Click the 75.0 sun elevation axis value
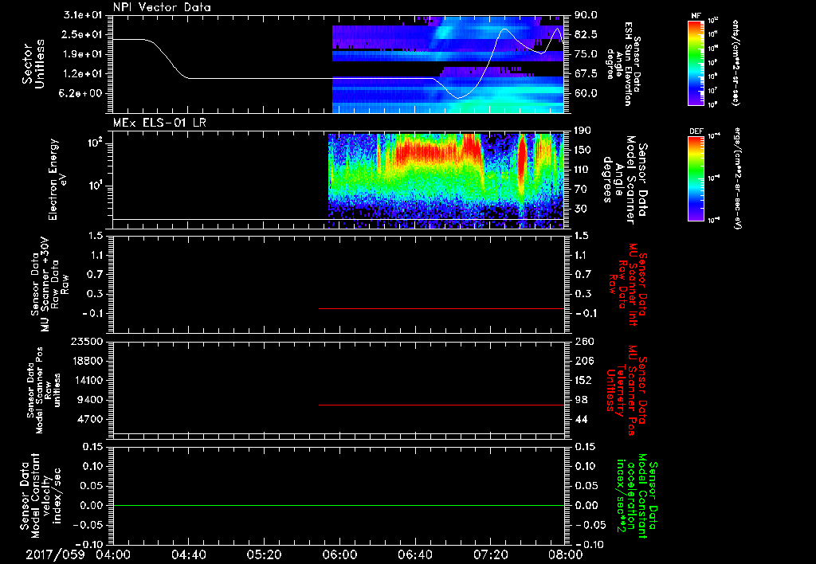Screen dimensions: 816x564 tap(586, 54)
